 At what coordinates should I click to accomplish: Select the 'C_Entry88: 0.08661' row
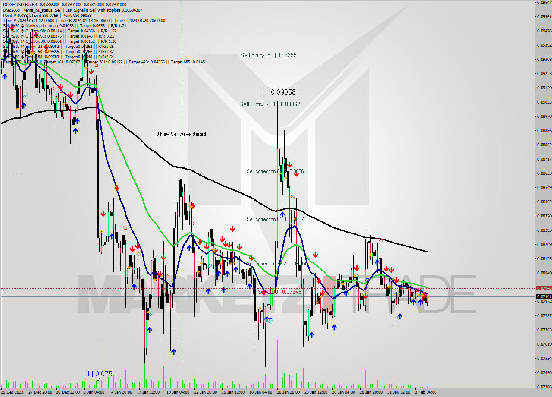[x=60, y=41]
